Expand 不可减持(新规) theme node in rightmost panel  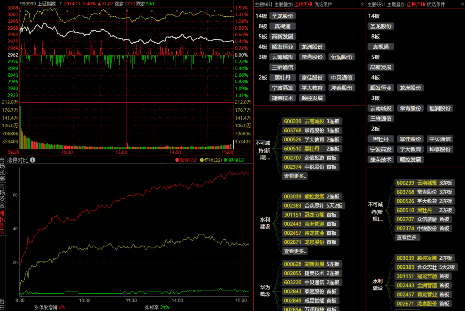(x=375, y=212)
